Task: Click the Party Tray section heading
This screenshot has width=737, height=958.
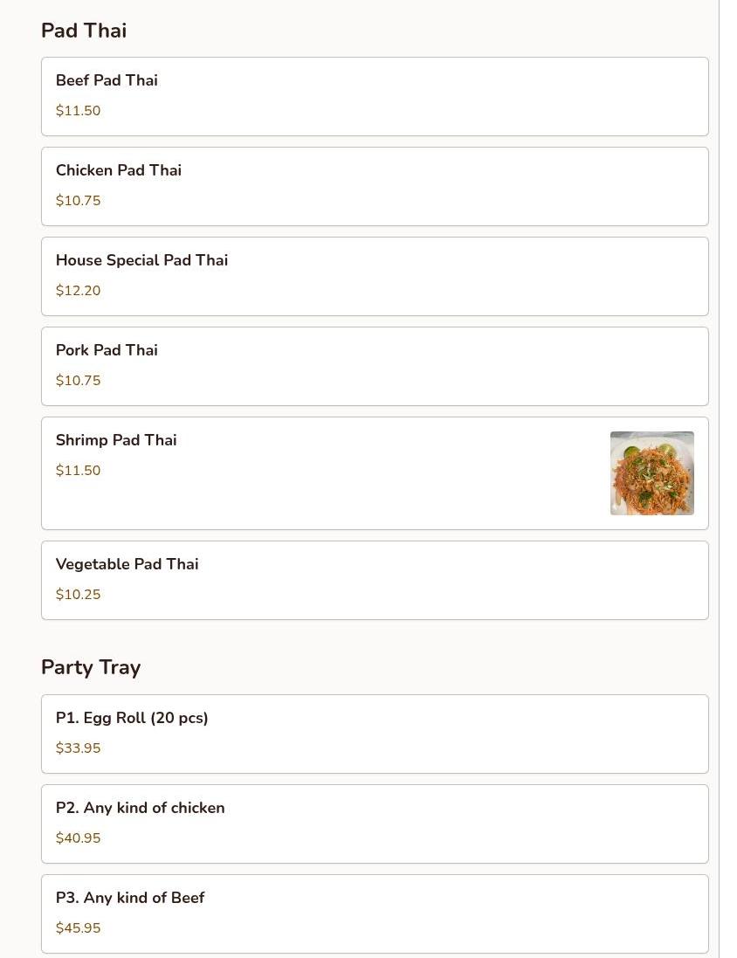Action: 91,667
